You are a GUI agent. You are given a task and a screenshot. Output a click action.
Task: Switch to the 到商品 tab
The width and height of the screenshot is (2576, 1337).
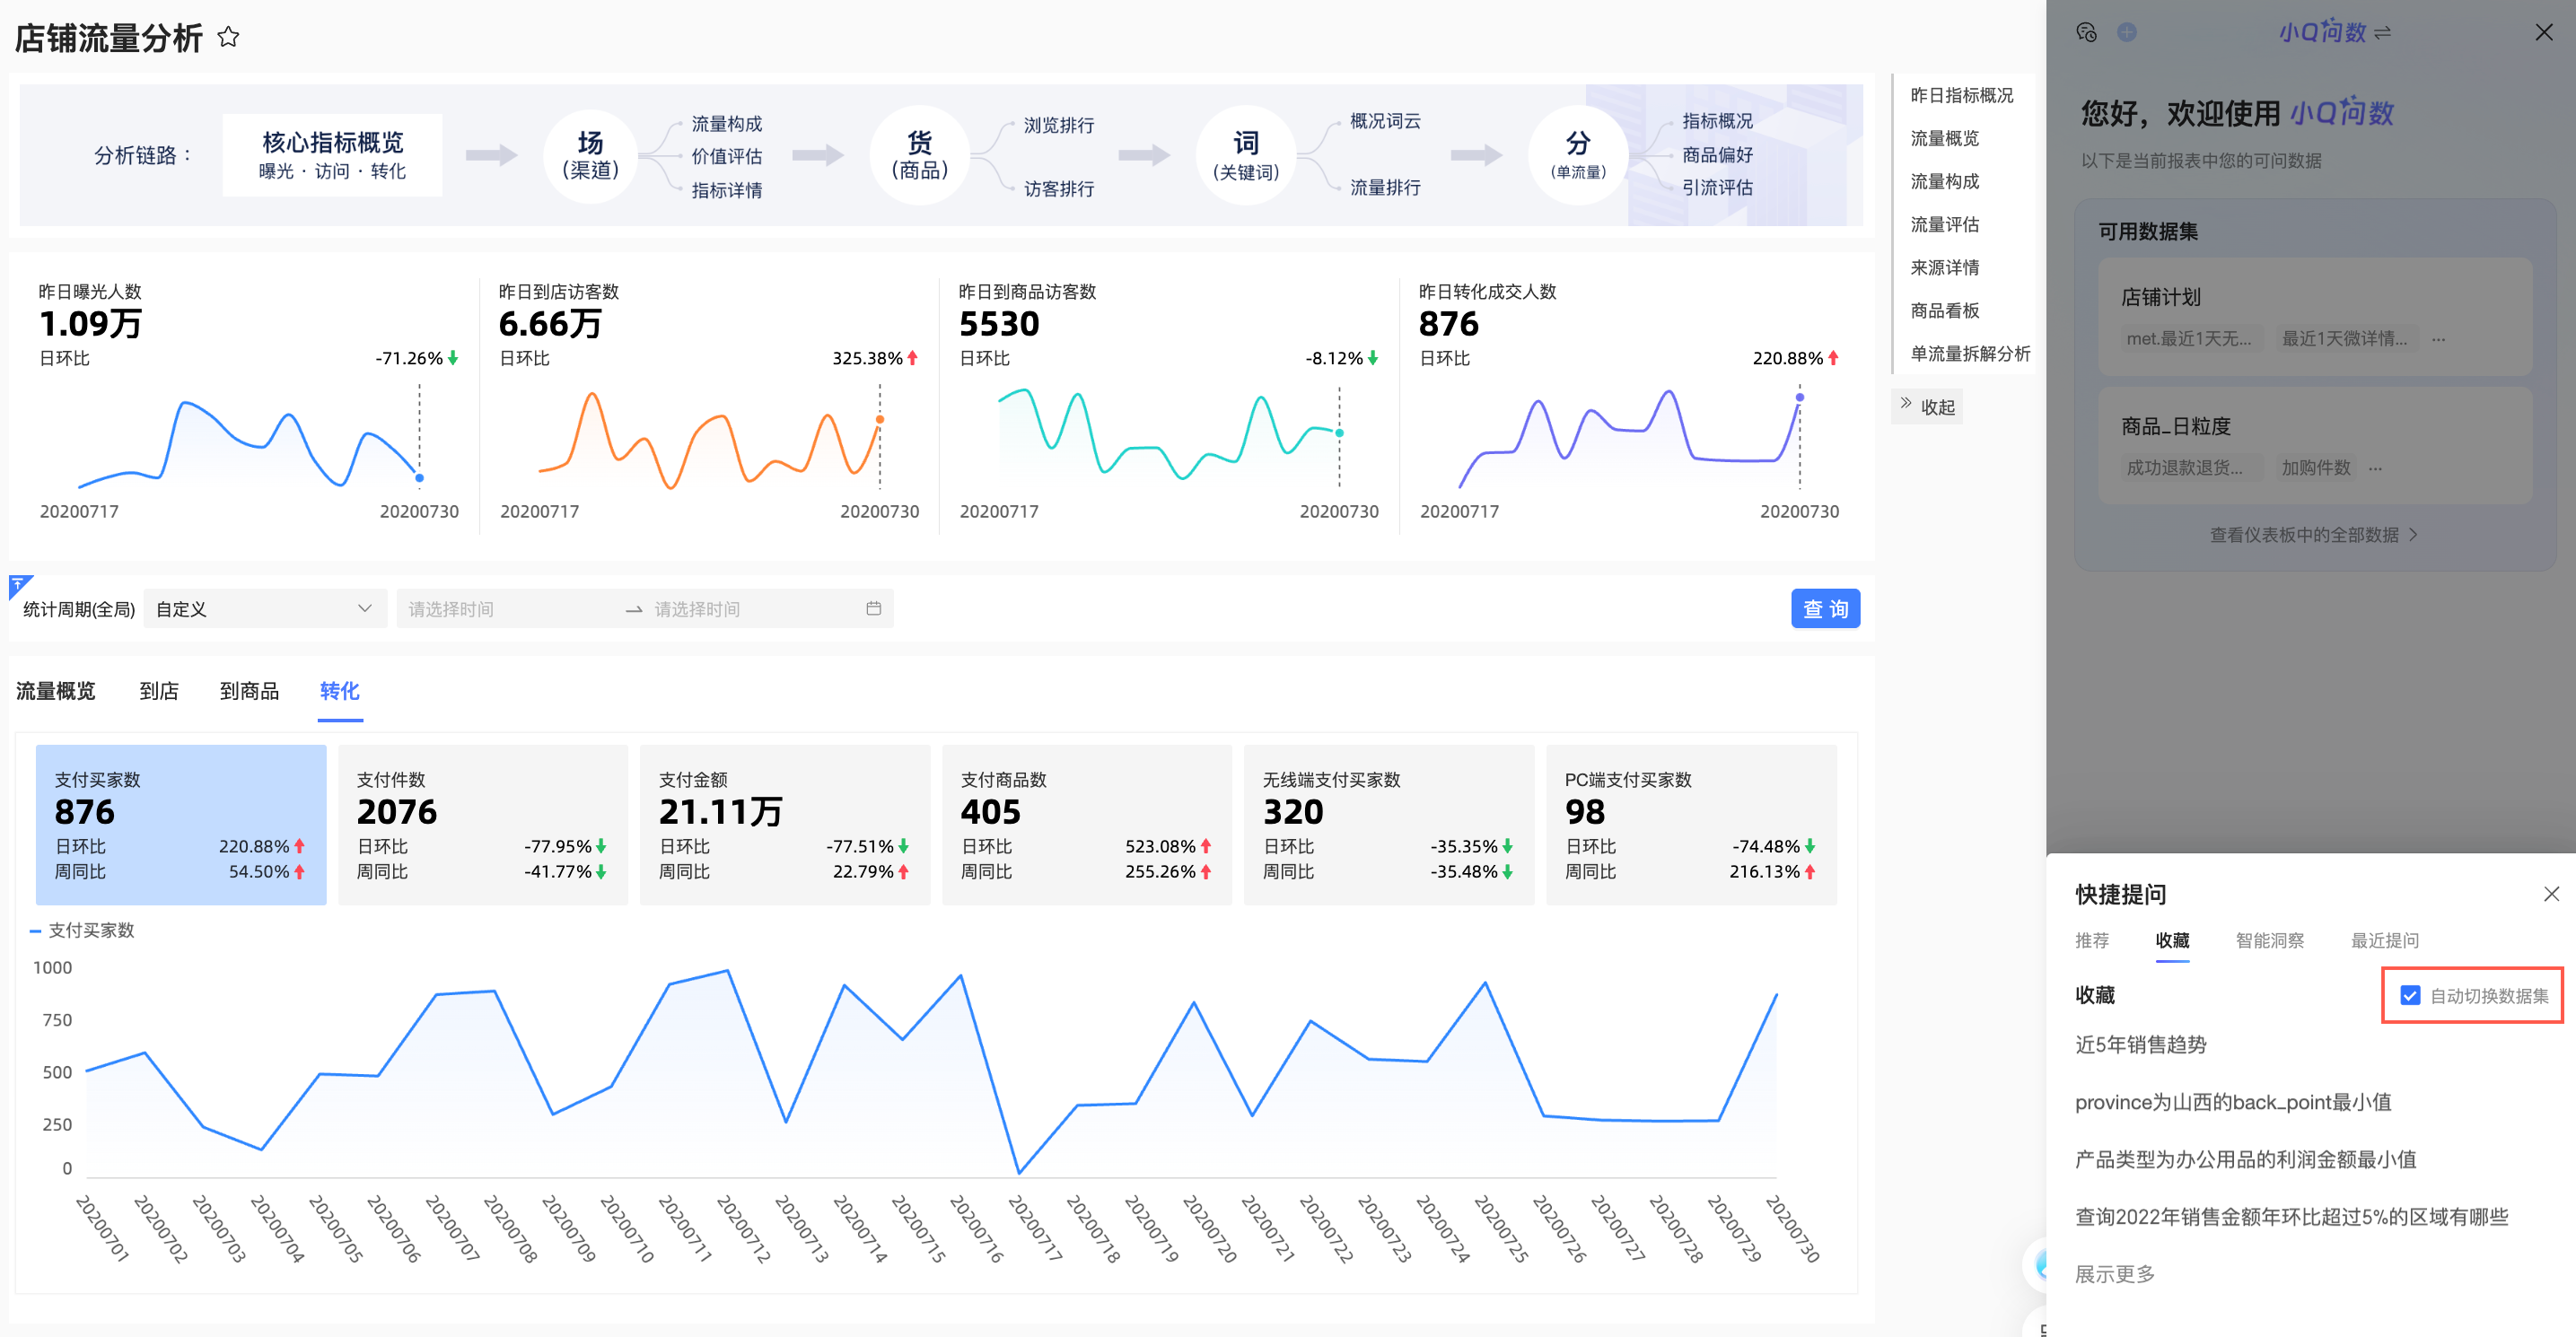click(x=249, y=690)
